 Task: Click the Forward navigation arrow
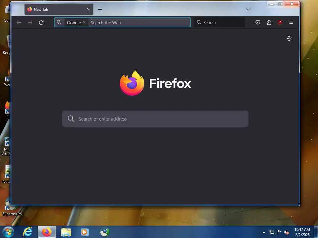click(x=30, y=22)
